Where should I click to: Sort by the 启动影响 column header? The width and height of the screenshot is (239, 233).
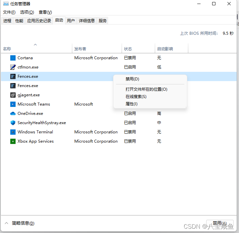coord(171,49)
